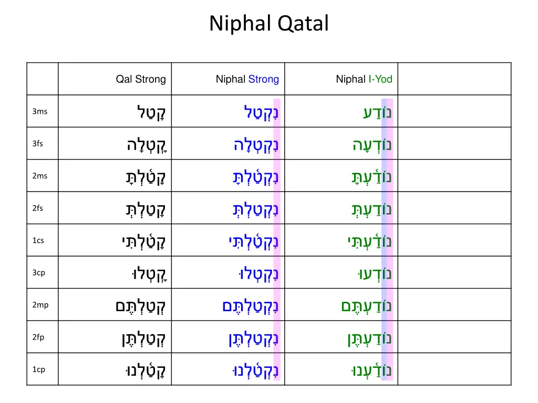This screenshot has width=538, height=403.
Task: Select the Niphal I-Yod 2ms Hebrew form
Action: coord(371,177)
